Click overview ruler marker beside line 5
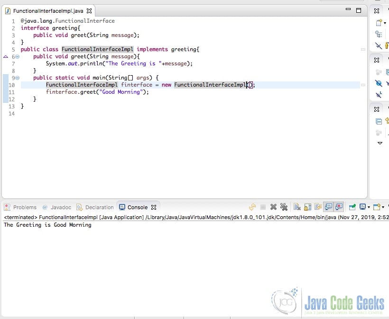 (363, 50)
